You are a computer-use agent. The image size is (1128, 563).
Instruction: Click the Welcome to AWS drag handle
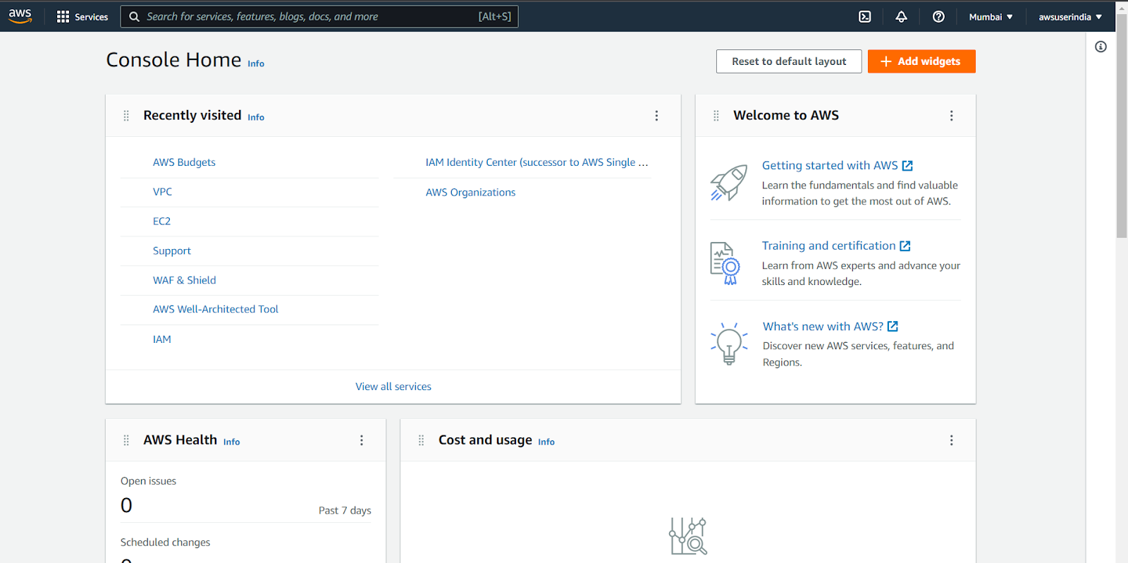click(716, 116)
